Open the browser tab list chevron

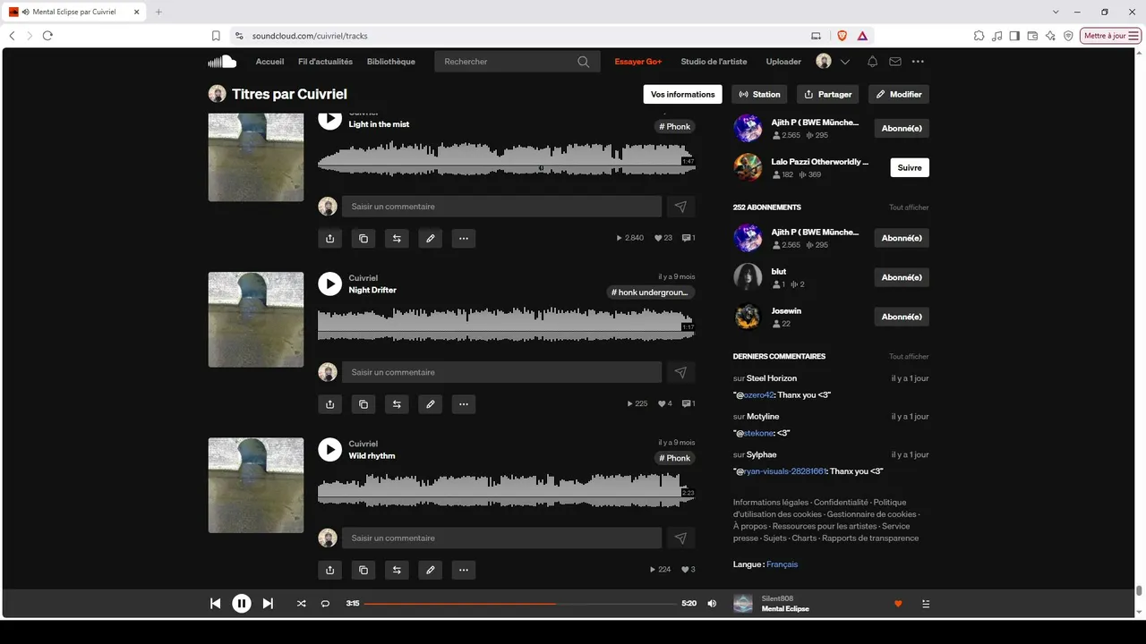coord(1056,12)
